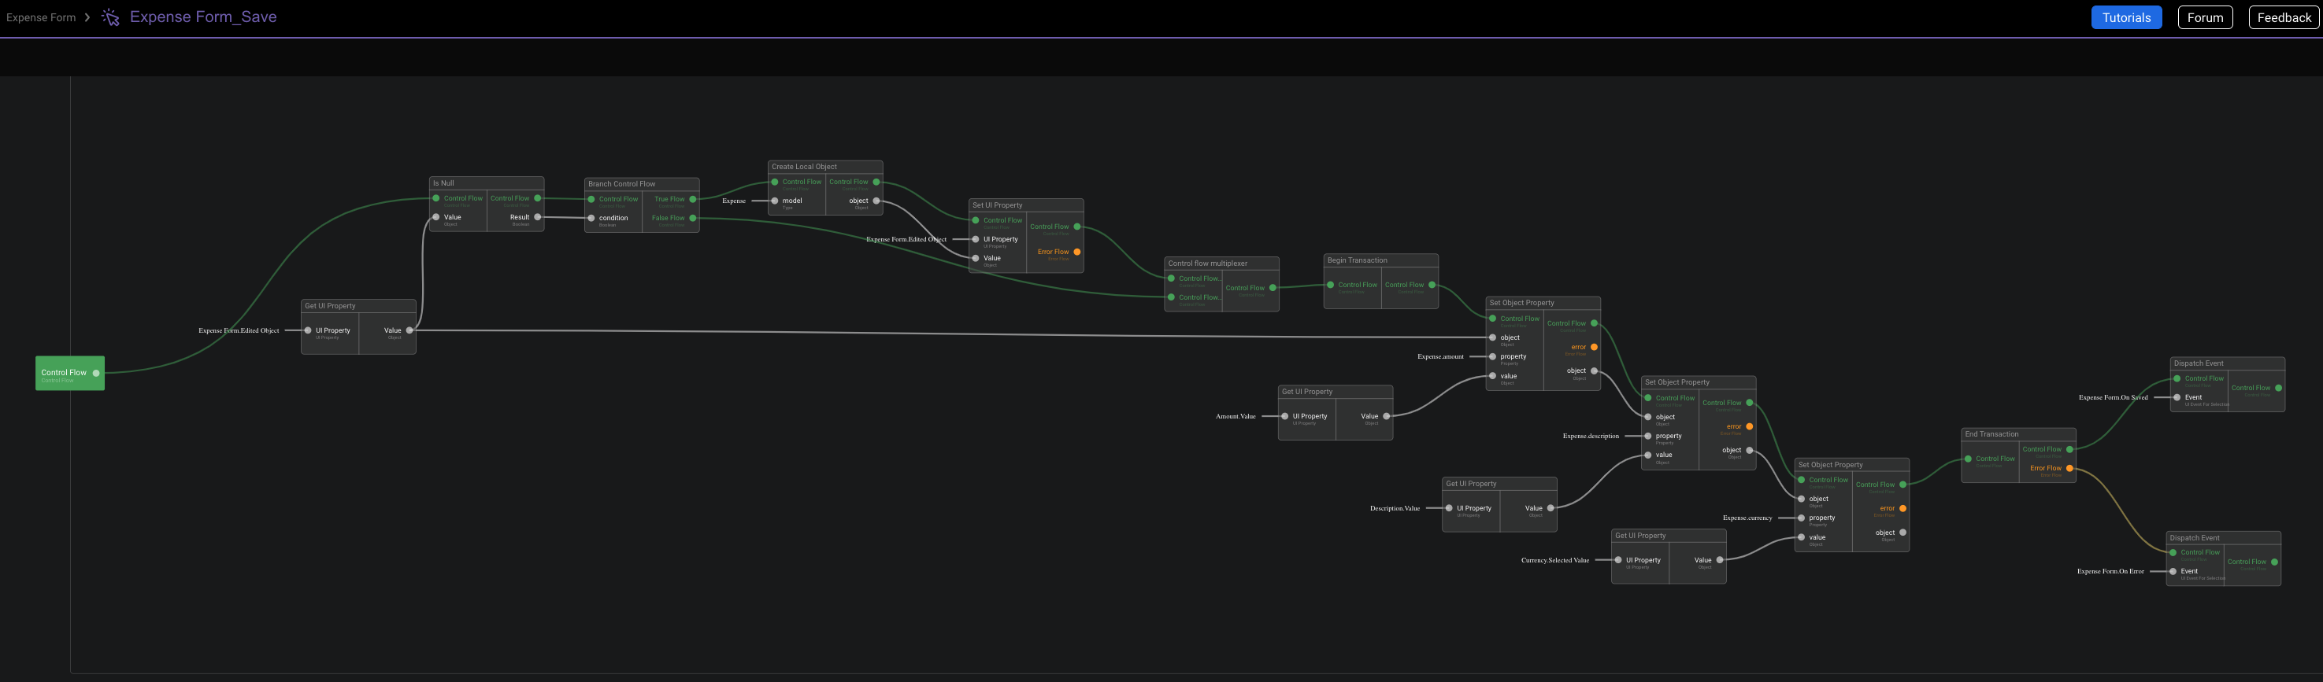Click the orange Error Flow port on End Transaction
The width and height of the screenshot is (2323, 682).
(2069, 469)
